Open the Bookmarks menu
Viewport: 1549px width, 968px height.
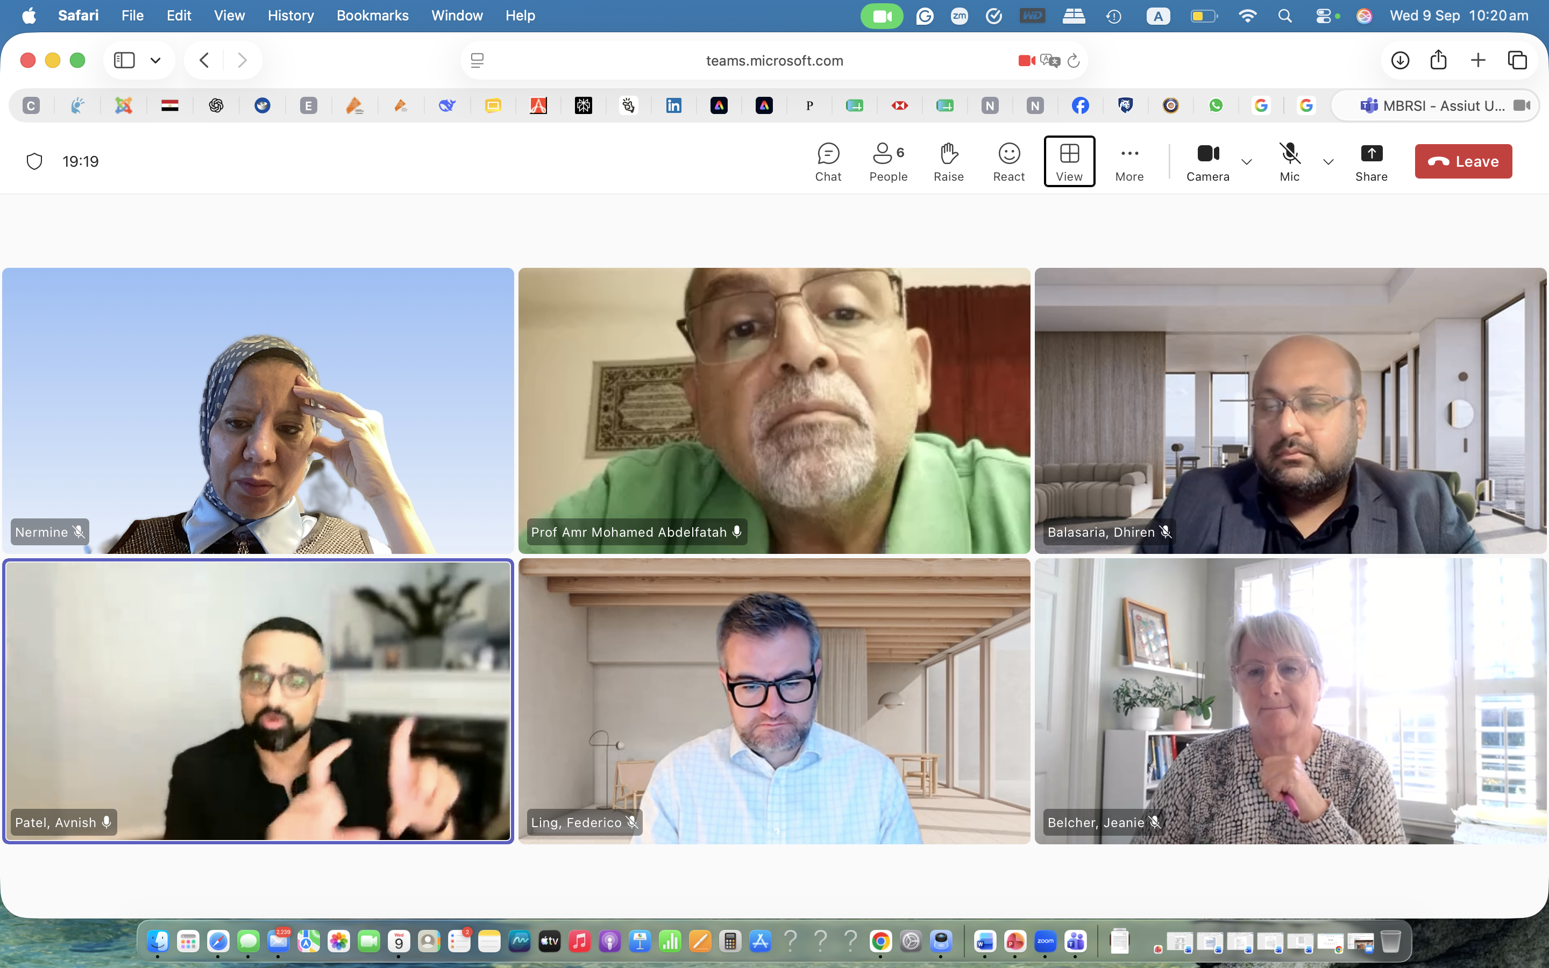coord(372,16)
